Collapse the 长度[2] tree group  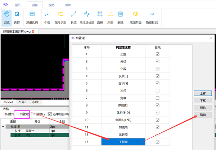(x=3, y=127)
